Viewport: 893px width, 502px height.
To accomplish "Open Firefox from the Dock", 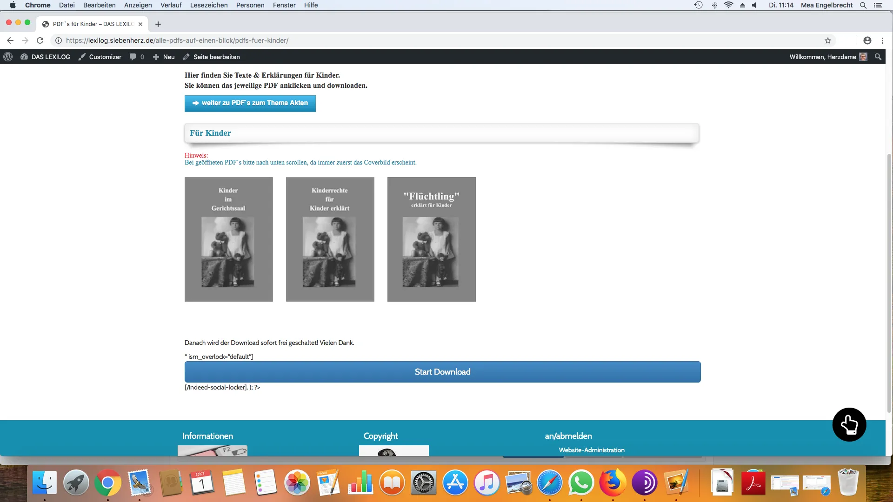I will coord(613,483).
